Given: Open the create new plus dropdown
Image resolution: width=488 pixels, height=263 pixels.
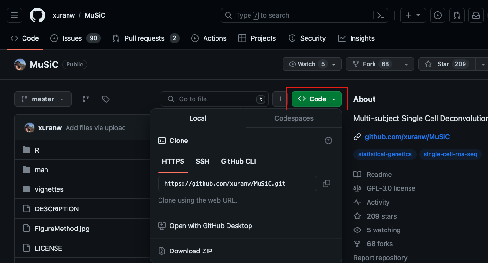Looking at the screenshot, I should click(x=413, y=15).
